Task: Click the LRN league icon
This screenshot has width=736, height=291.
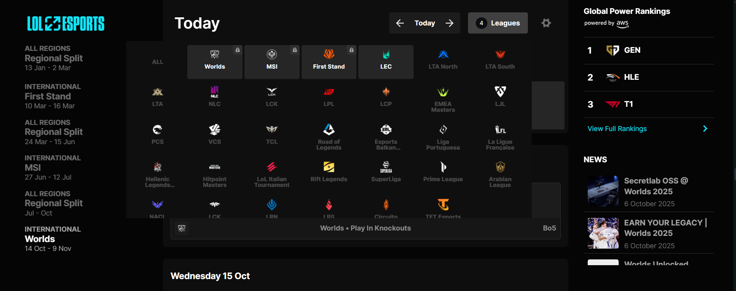Action: click(272, 204)
